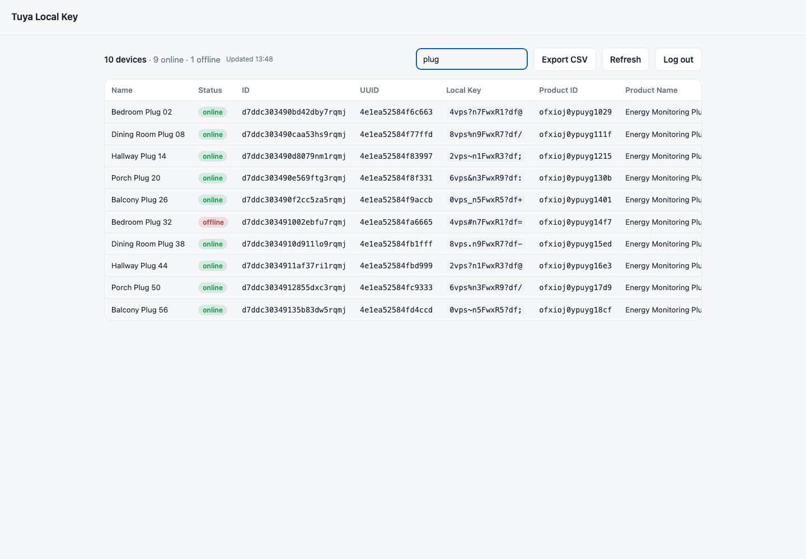Select the "Bedroom Plug 02" device name
806x559 pixels.
coord(142,112)
